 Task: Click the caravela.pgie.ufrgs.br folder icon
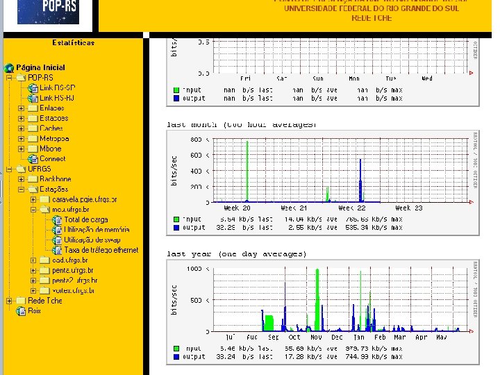[44, 199]
